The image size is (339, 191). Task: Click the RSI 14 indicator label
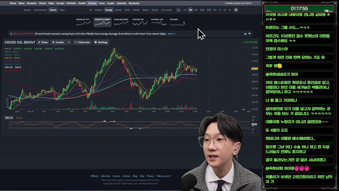[9, 118]
